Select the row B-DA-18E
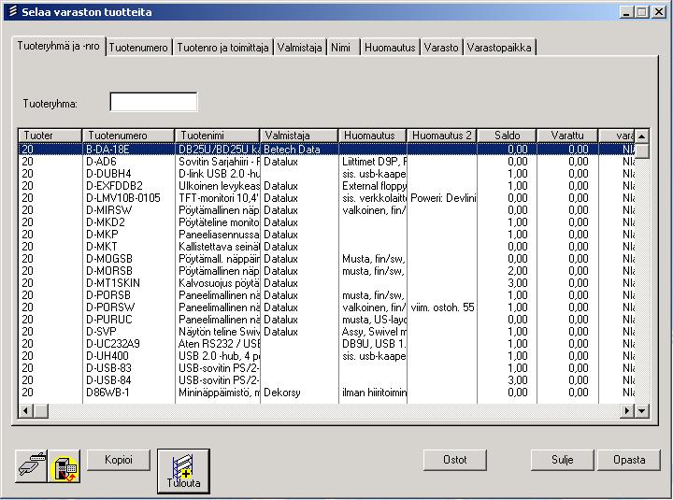 (x=326, y=150)
